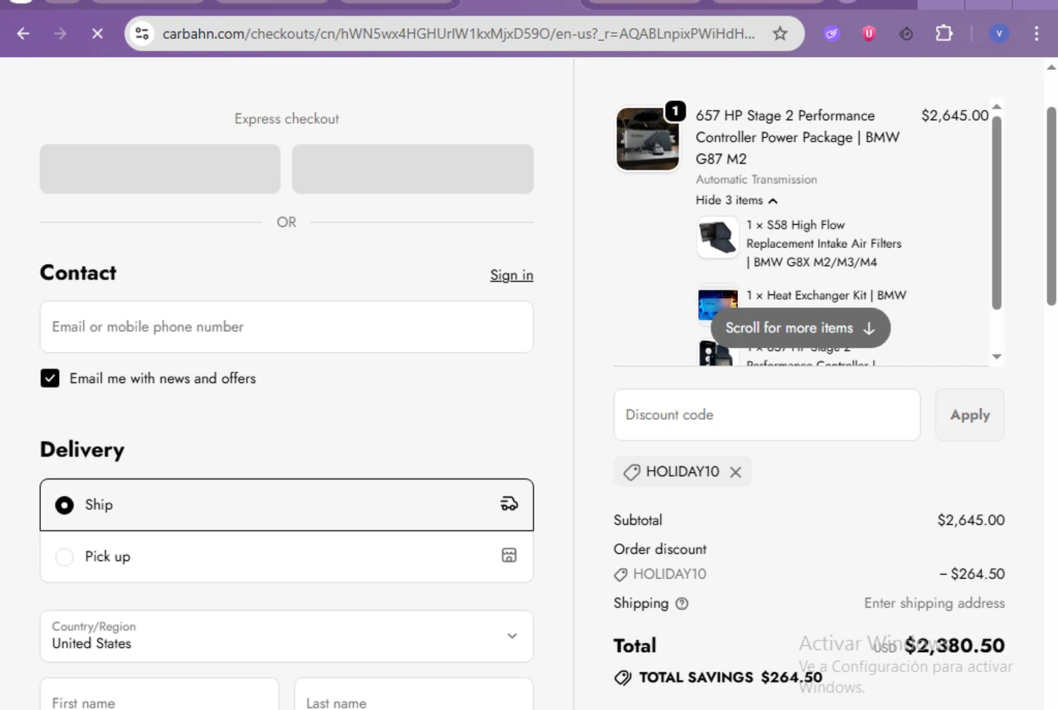Image resolution: width=1058 pixels, height=710 pixels.
Task: Click the browser forward arrow
Action: pos(60,33)
